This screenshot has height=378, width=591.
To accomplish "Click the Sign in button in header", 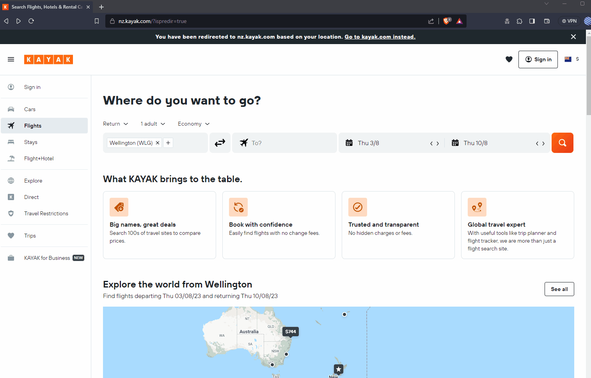I will [x=538, y=59].
